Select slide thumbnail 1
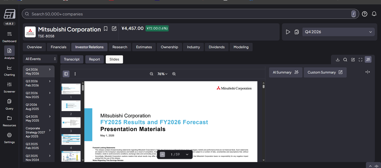The width and height of the screenshot is (381, 168). (71, 90)
